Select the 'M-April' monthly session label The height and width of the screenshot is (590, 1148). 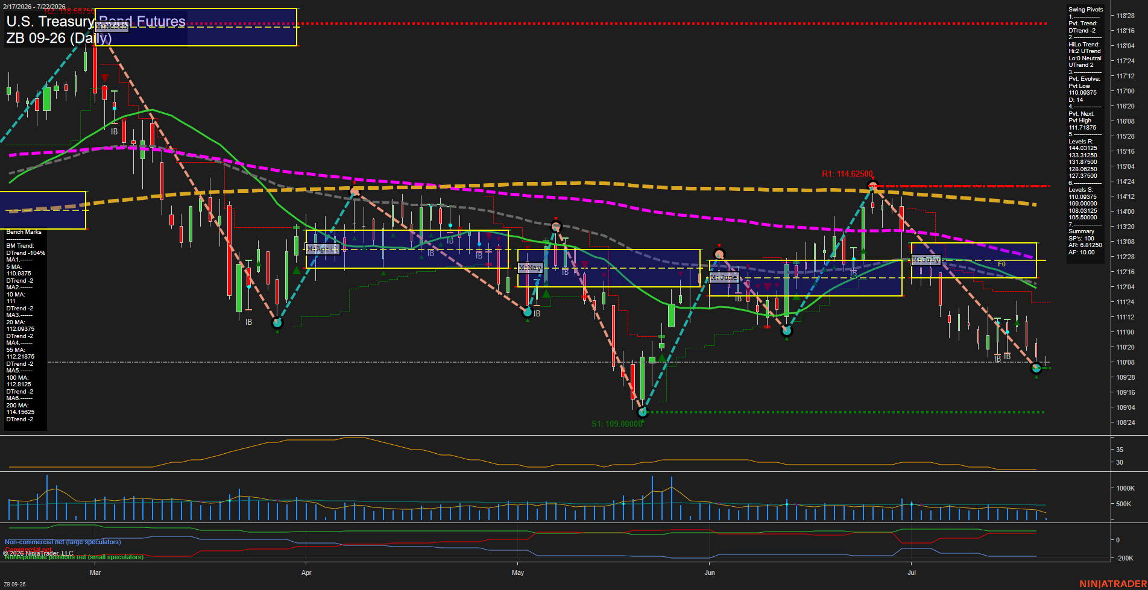click(323, 249)
